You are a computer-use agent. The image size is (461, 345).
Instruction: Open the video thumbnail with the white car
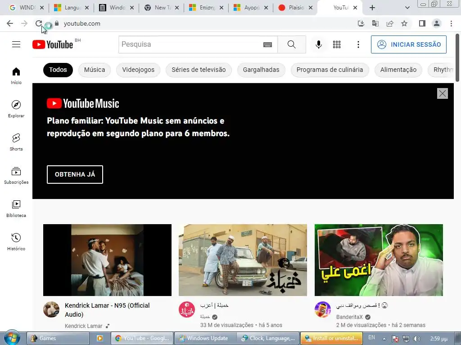coord(243,260)
